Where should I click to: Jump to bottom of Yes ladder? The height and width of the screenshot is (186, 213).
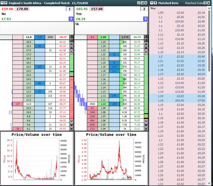point(146,129)
